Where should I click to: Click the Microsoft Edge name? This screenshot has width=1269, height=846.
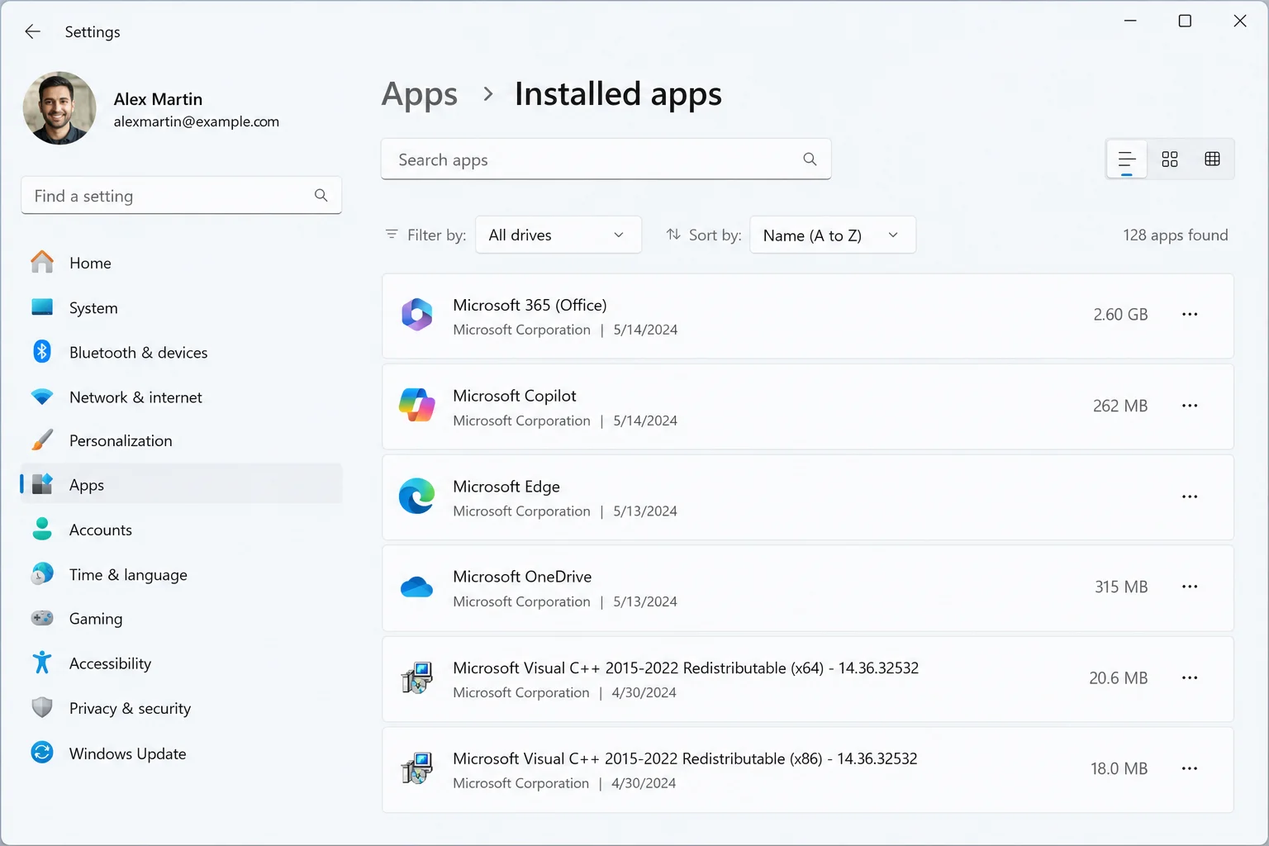(x=506, y=487)
